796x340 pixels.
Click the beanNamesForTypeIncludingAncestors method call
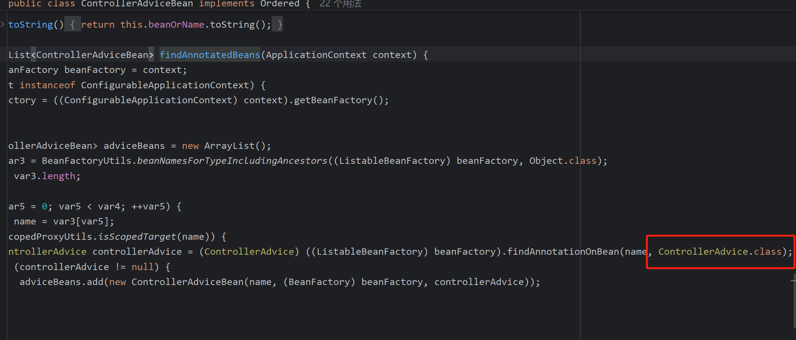click(232, 161)
